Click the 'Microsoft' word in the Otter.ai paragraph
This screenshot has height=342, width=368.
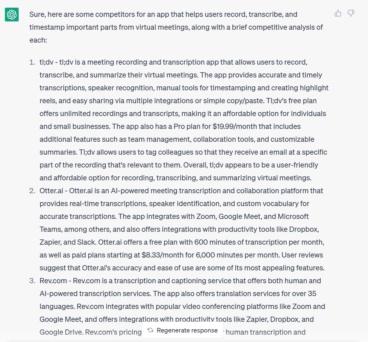[x=293, y=216]
